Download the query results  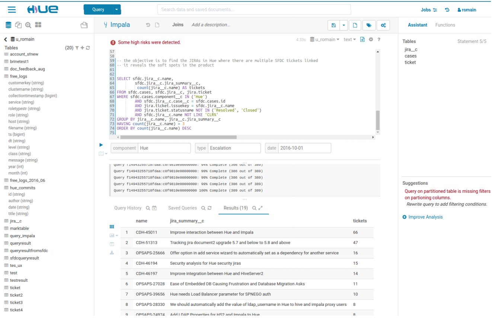112,252
